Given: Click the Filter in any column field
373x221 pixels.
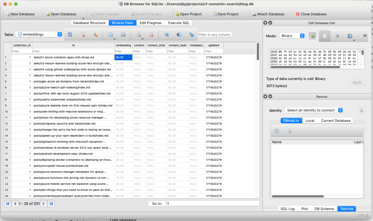Looking at the screenshot, I should pos(215,35).
